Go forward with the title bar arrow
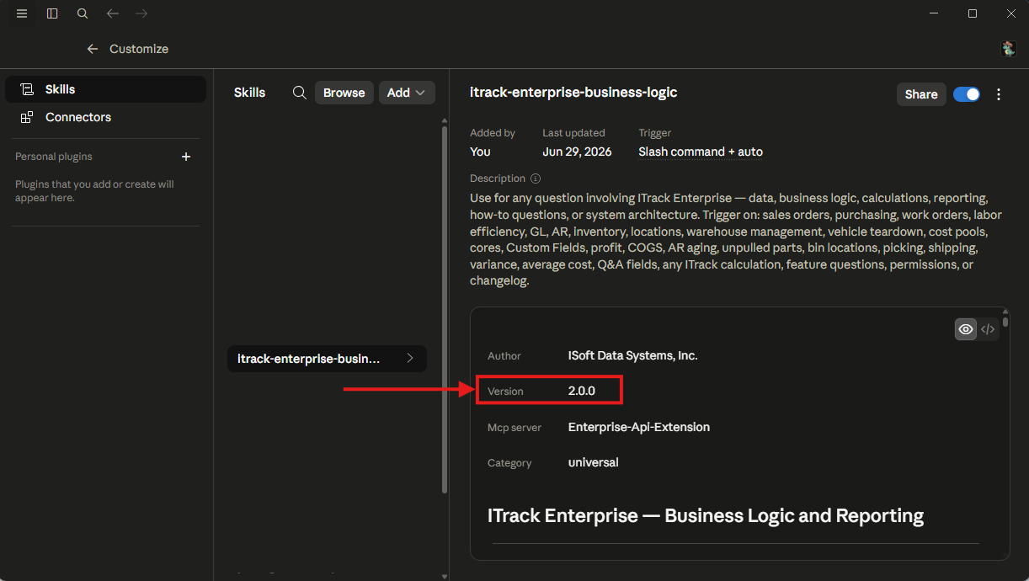The height and width of the screenshot is (581, 1029). (x=141, y=13)
